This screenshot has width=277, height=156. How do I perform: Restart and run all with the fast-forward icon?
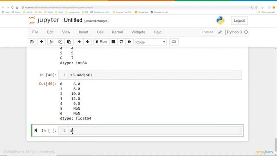pos(129,42)
